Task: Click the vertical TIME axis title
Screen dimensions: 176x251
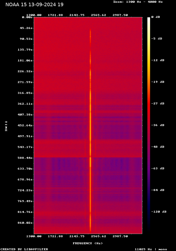Action: [6, 126]
